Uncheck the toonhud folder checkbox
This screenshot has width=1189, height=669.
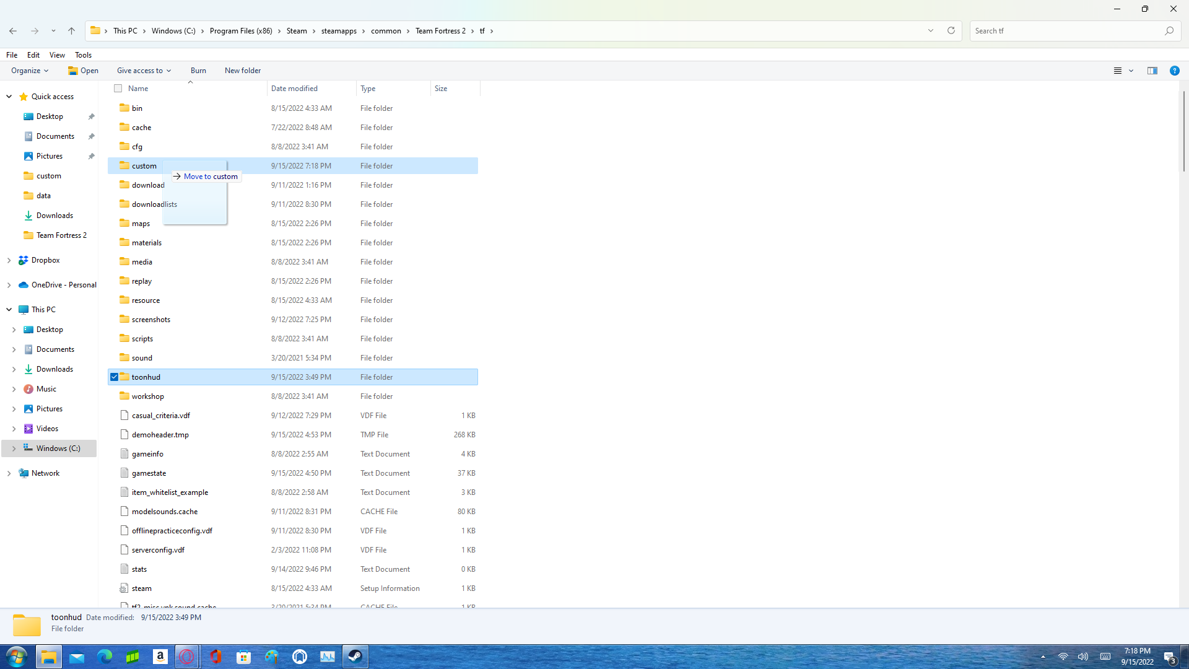click(x=115, y=377)
